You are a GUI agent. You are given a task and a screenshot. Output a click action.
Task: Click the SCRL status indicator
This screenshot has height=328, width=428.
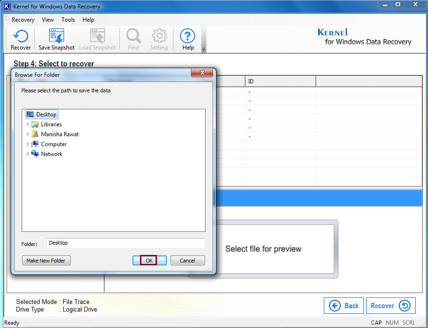tap(409, 323)
